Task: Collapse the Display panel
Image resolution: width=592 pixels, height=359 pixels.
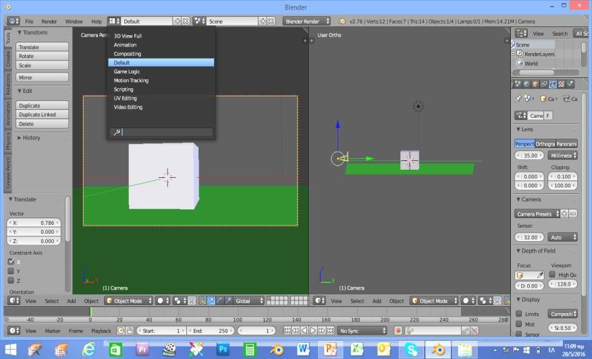Action: [528, 300]
